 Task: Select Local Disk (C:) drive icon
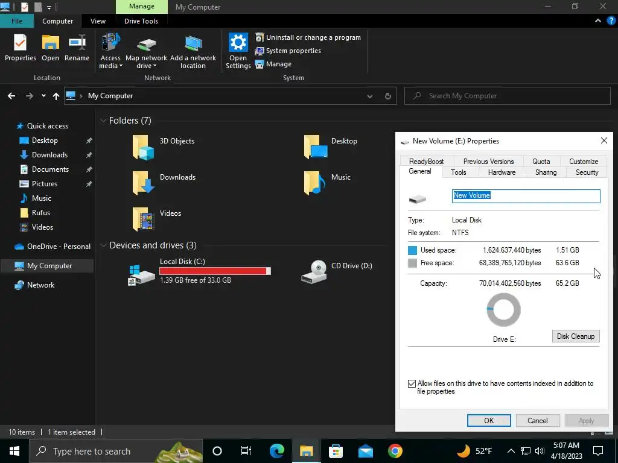pyautogui.click(x=141, y=274)
